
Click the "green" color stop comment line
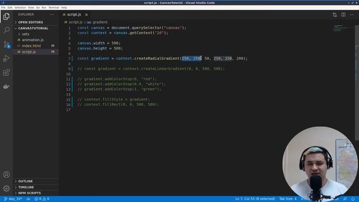119,89
